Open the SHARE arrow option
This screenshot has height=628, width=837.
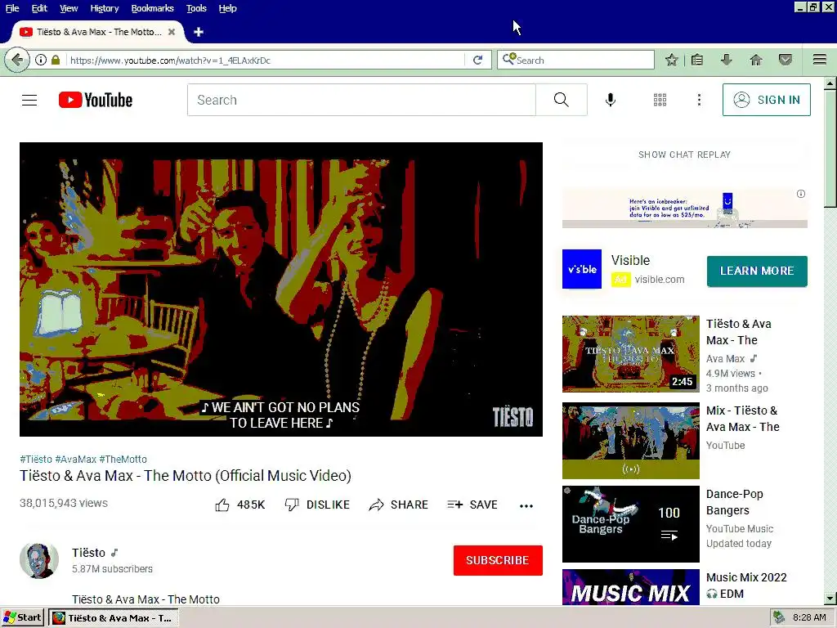pyautogui.click(x=398, y=505)
